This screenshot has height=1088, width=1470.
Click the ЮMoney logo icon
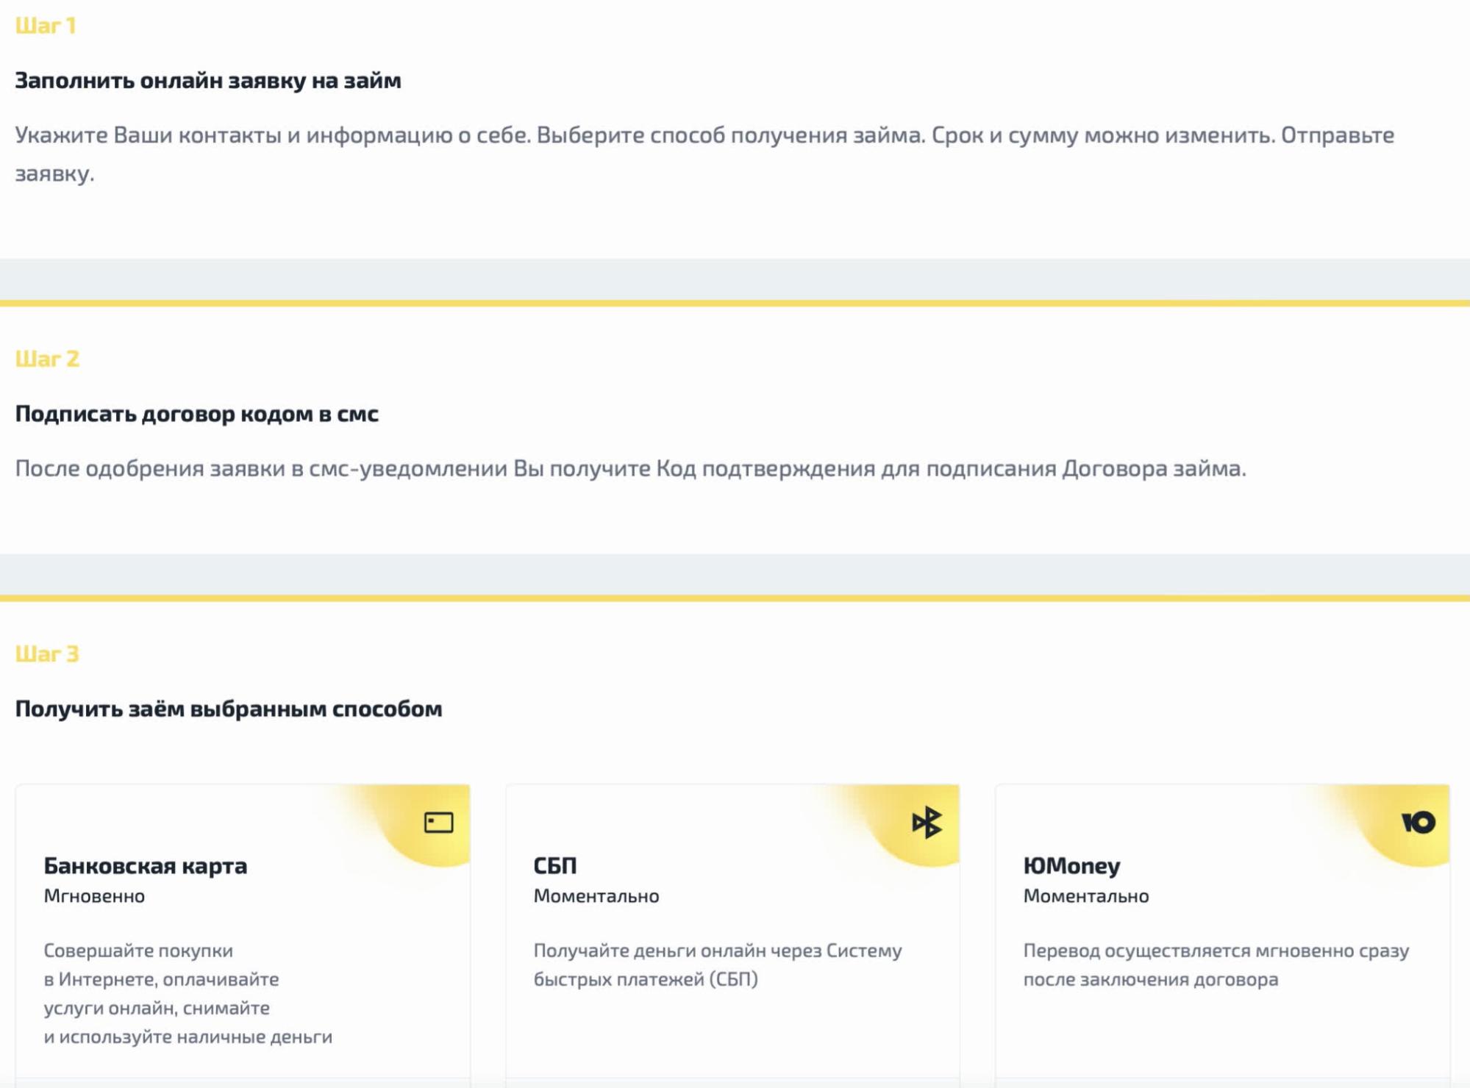pos(1418,822)
